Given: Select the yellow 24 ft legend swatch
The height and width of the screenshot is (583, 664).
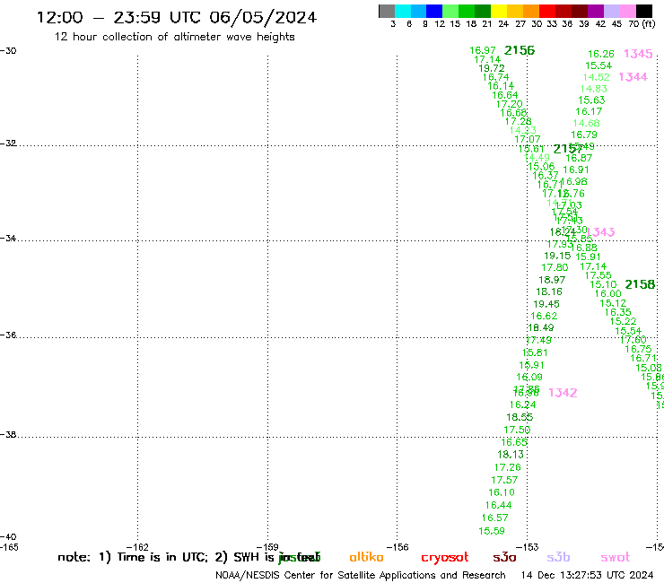Looking at the screenshot, I should (x=499, y=12).
